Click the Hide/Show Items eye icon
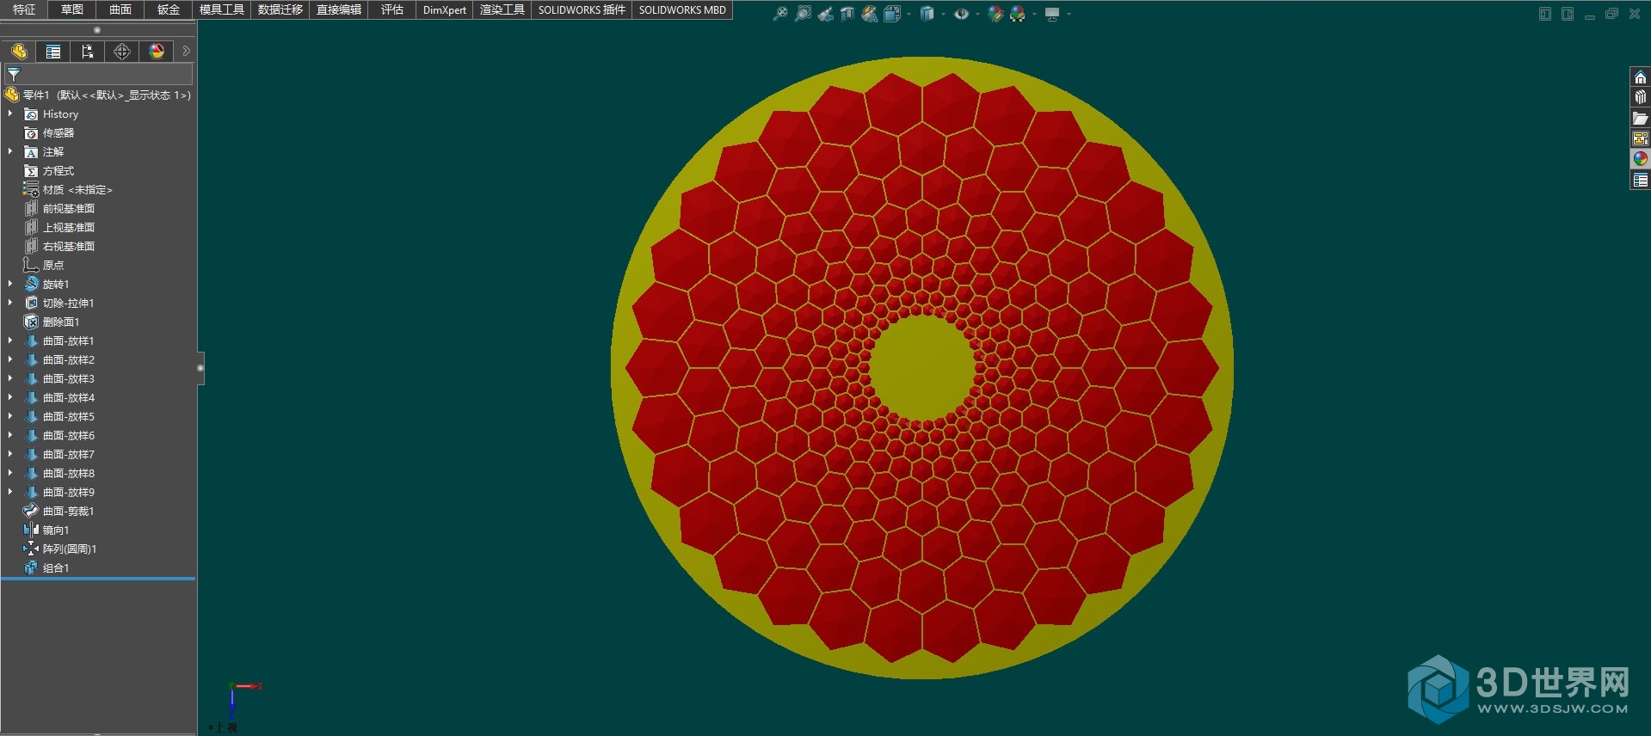1651x736 pixels. [962, 14]
